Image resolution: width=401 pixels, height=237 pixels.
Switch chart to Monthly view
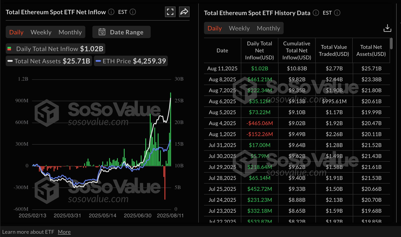pos(70,32)
